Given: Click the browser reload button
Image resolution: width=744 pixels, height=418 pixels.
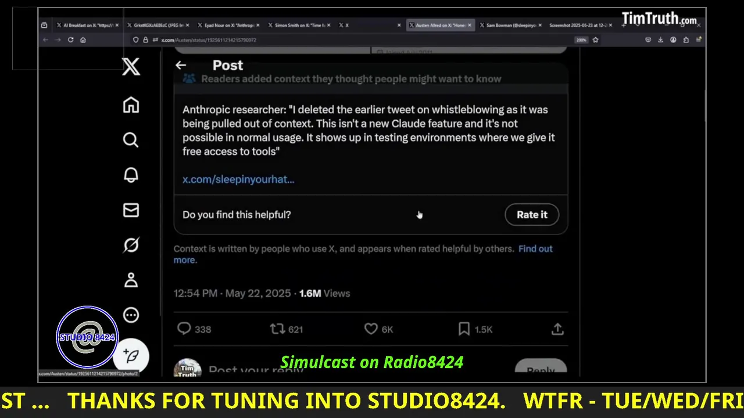Looking at the screenshot, I should tap(70, 40).
